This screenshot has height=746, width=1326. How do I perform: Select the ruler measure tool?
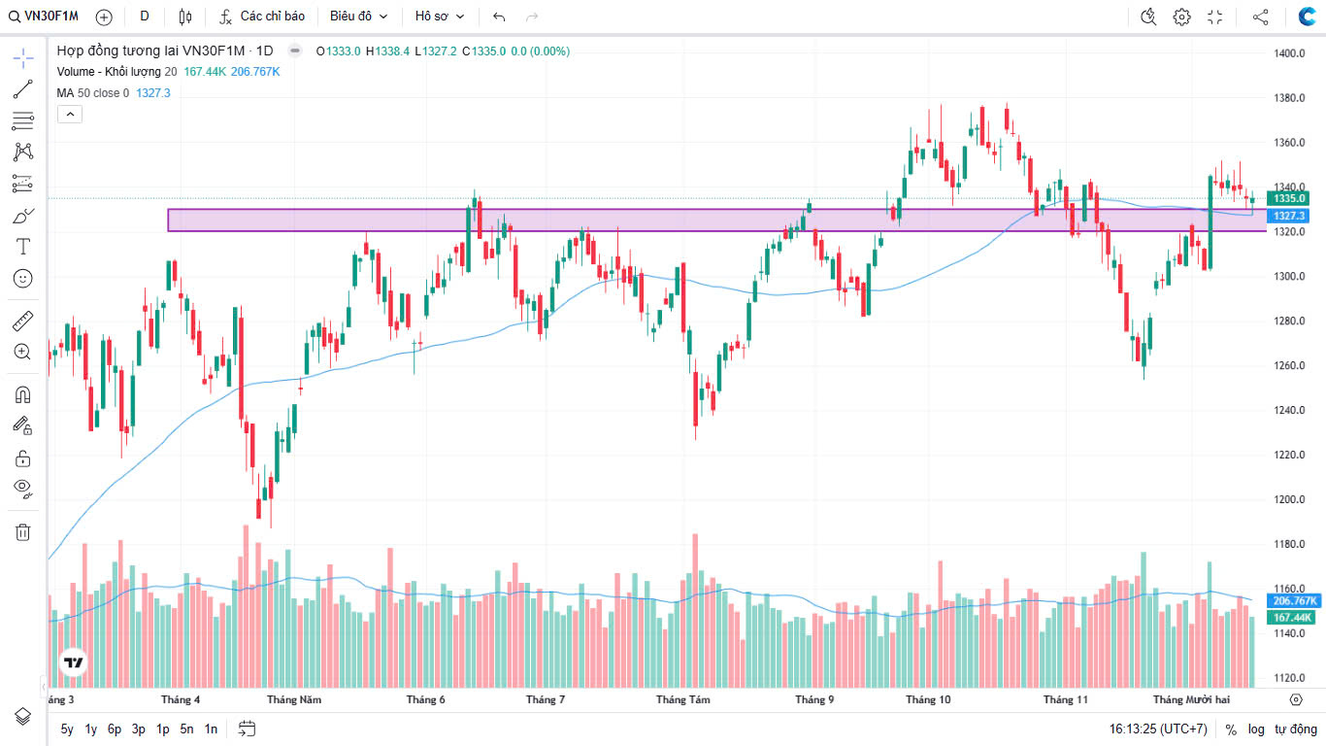(x=23, y=320)
